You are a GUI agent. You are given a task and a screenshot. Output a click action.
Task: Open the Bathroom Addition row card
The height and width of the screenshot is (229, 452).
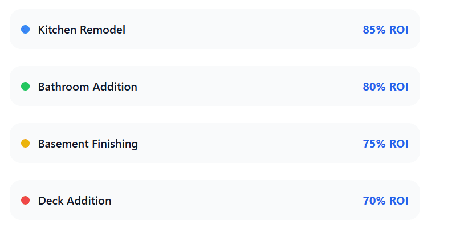point(215,86)
